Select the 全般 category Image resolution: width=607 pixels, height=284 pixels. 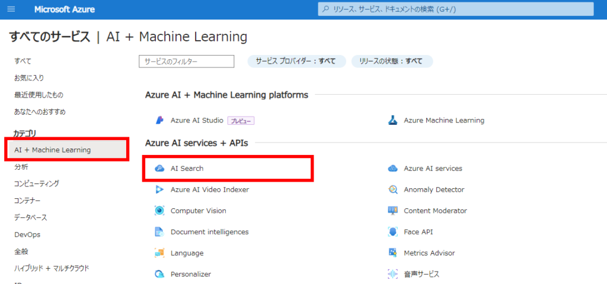tap(21, 251)
